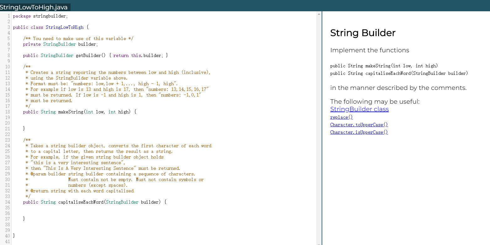Place cursor inside the capitaliseEachWord method body
The width and height of the screenshot is (490, 245).
point(63,210)
